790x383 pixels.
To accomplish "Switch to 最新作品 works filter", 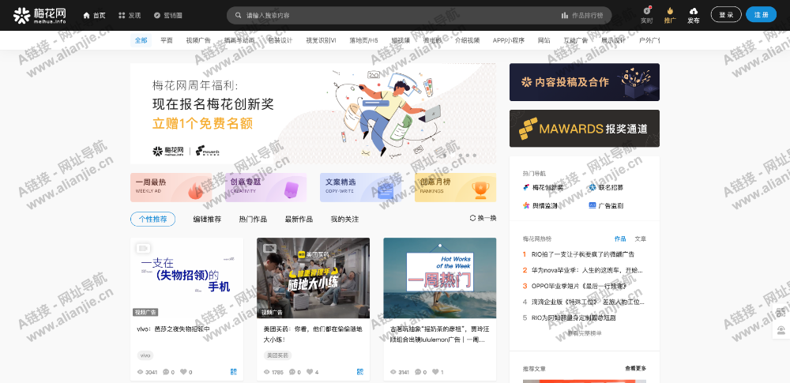I will [299, 220].
